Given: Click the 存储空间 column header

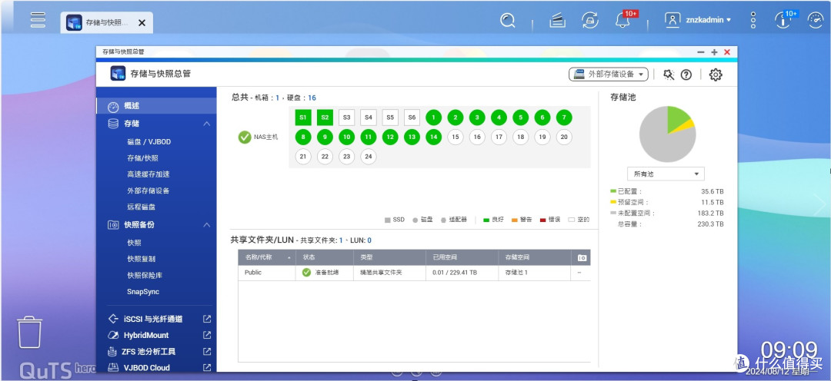Looking at the screenshot, I should (534, 257).
